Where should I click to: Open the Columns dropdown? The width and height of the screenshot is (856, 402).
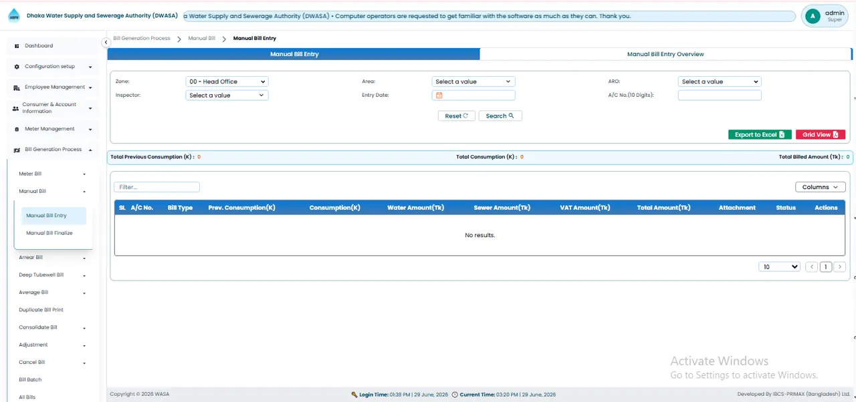(x=820, y=187)
